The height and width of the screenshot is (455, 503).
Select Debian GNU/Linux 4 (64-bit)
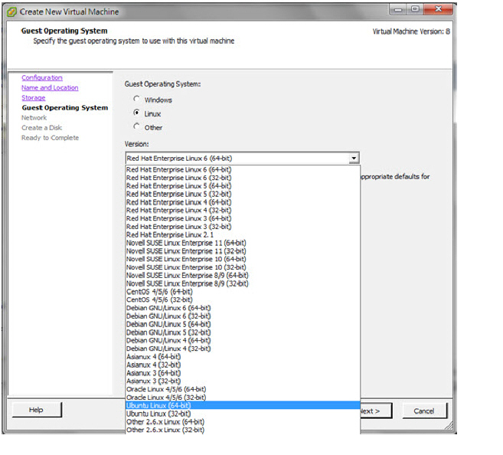[243, 341]
